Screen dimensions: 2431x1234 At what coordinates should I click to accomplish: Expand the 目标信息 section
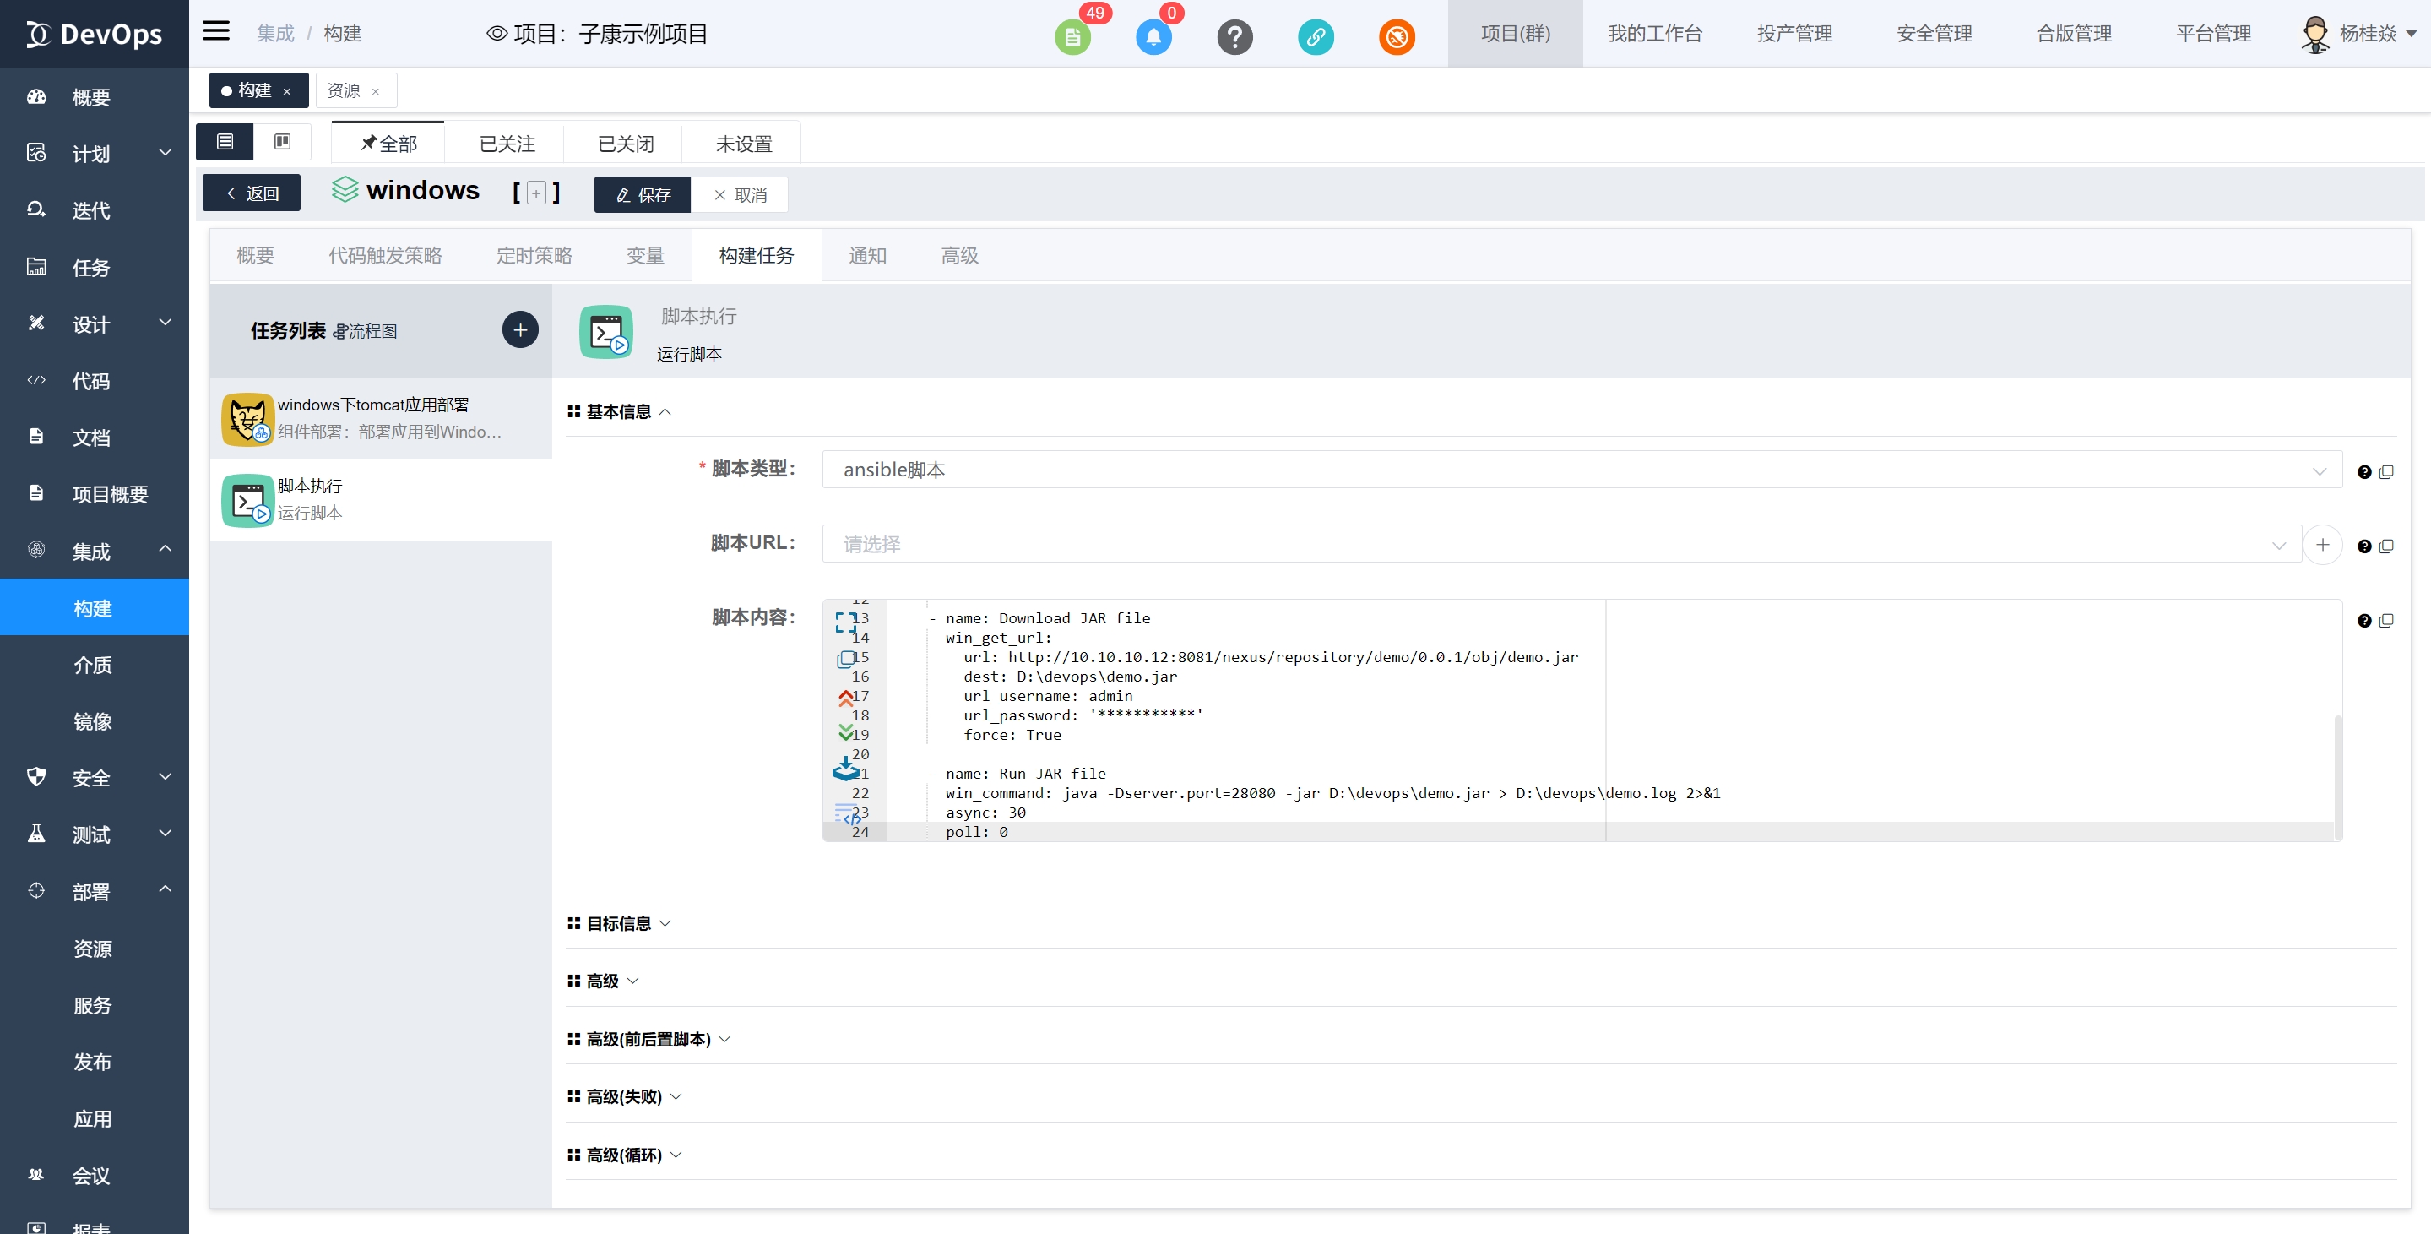619,923
